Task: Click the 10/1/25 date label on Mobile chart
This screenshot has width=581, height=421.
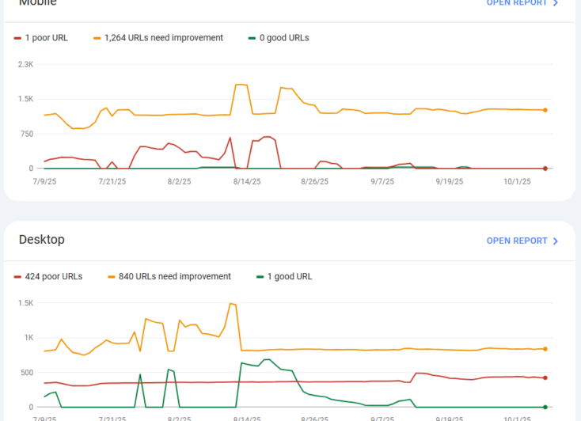Action: [519, 181]
